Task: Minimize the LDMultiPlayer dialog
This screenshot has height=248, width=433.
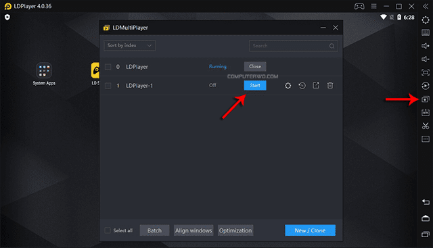Action: (x=323, y=28)
